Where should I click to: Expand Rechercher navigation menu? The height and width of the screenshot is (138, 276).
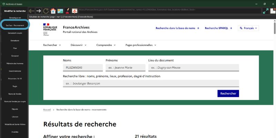click(52, 45)
